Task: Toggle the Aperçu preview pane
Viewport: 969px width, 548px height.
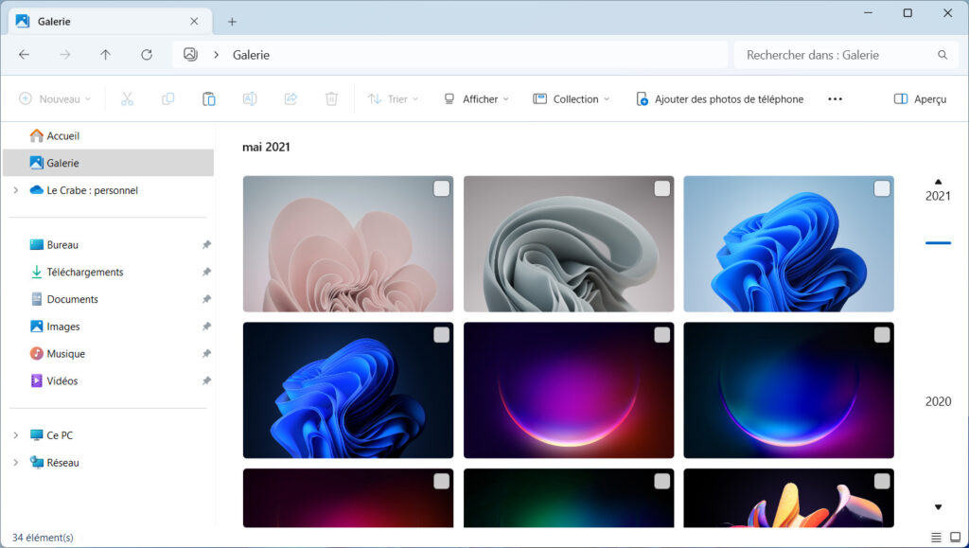Action: click(x=920, y=98)
